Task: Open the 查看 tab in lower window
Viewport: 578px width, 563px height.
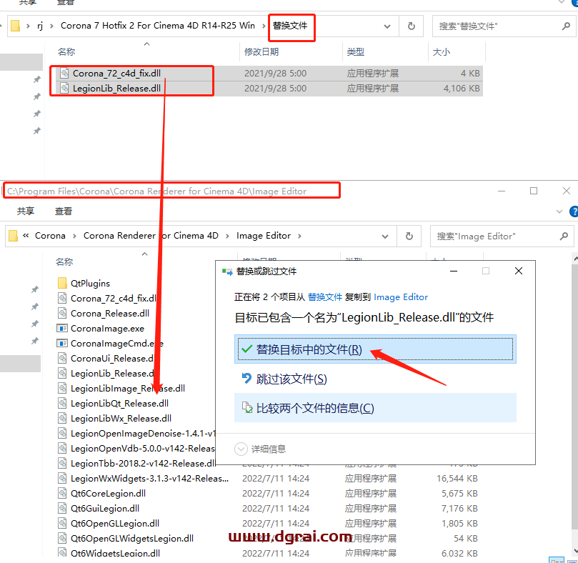Action: point(64,211)
